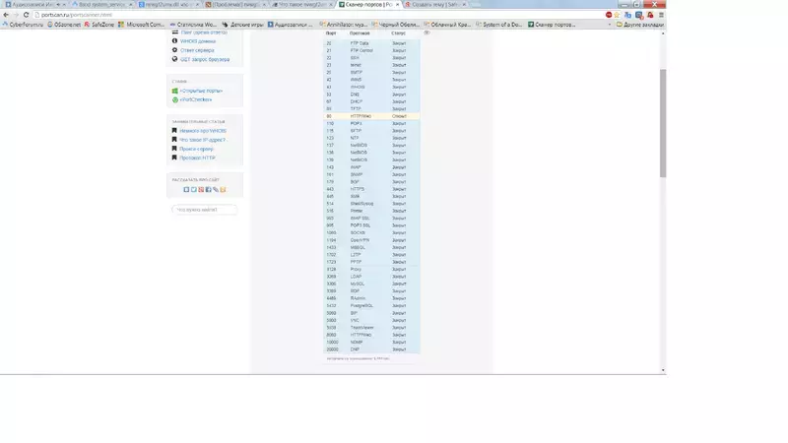
Task: Share site via the VK icon
Action: point(186,189)
